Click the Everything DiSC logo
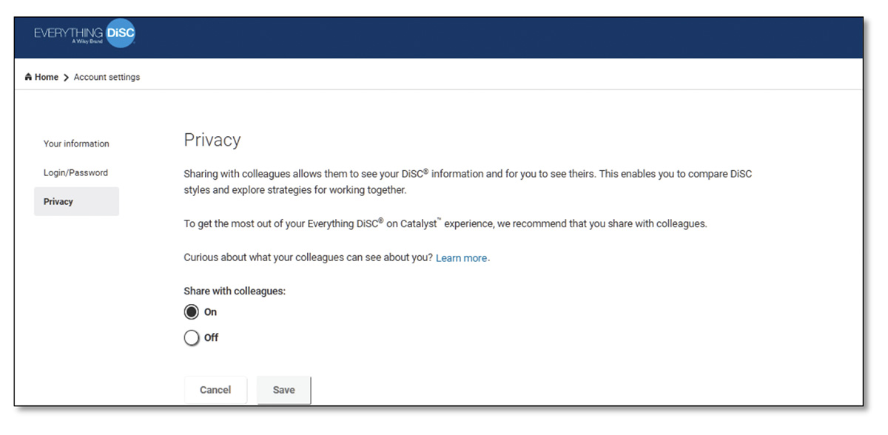 (83, 35)
